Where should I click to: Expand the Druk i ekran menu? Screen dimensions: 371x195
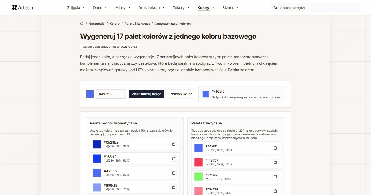tap(151, 7)
